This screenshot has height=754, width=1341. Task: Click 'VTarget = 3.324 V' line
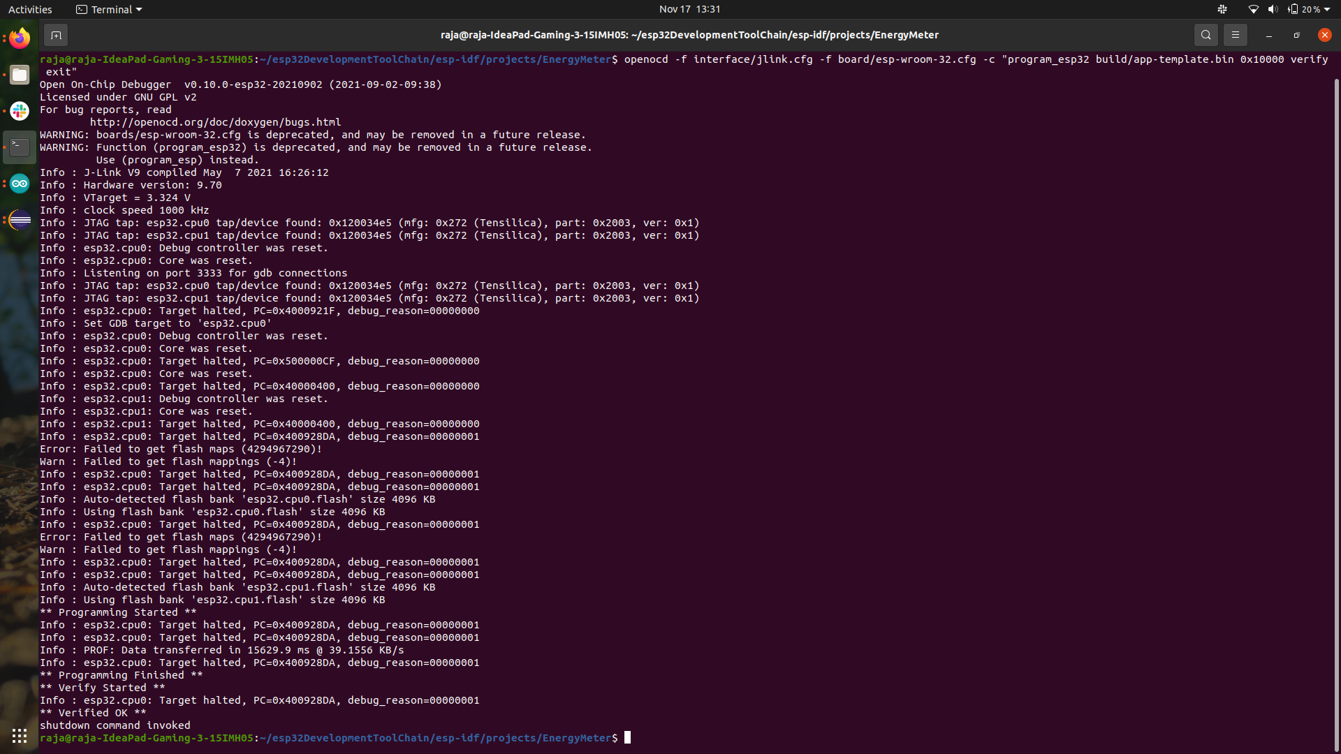tap(115, 198)
